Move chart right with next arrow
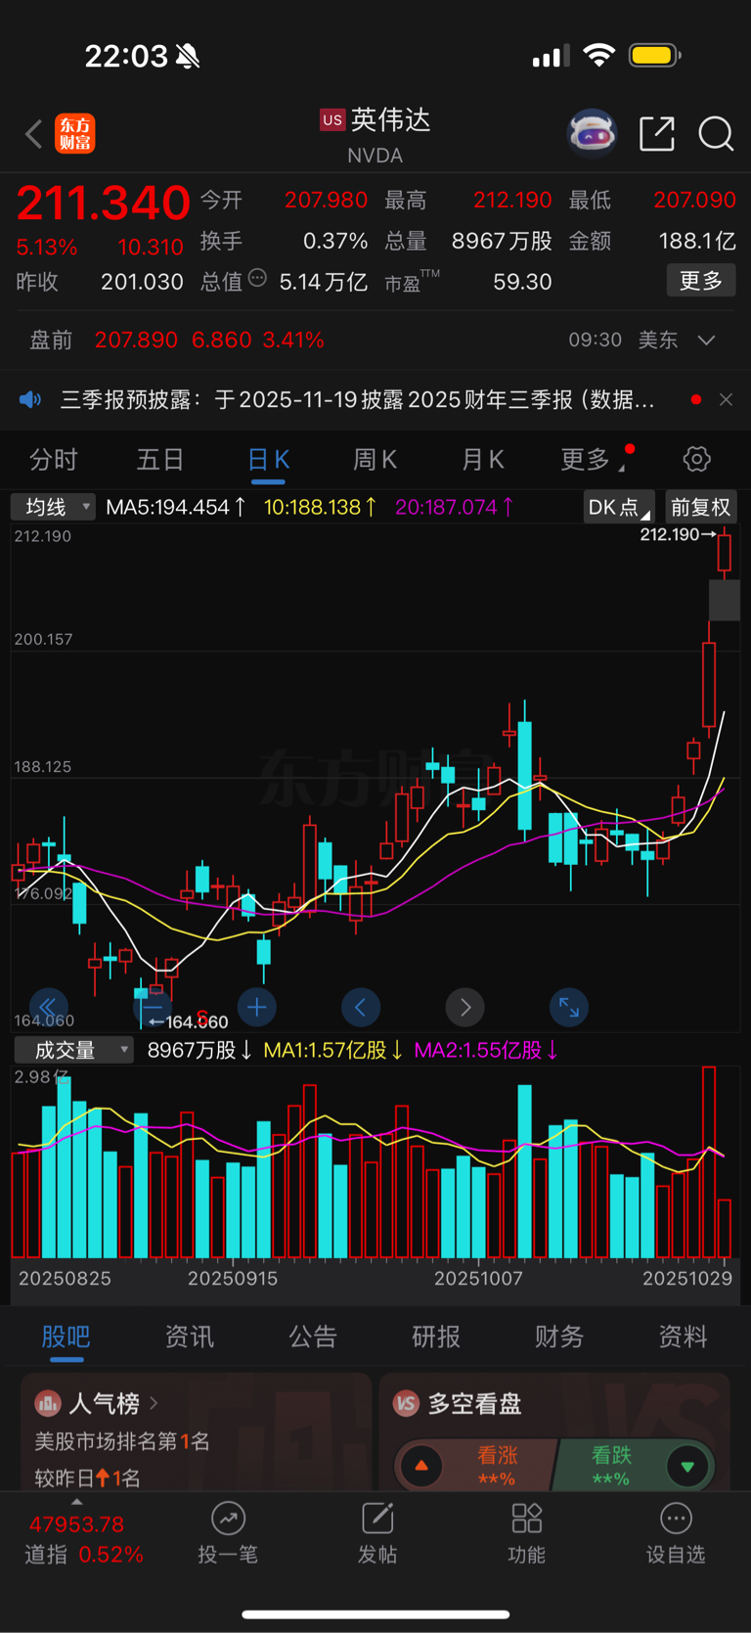The image size is (751, 1633). (464, 1007)
